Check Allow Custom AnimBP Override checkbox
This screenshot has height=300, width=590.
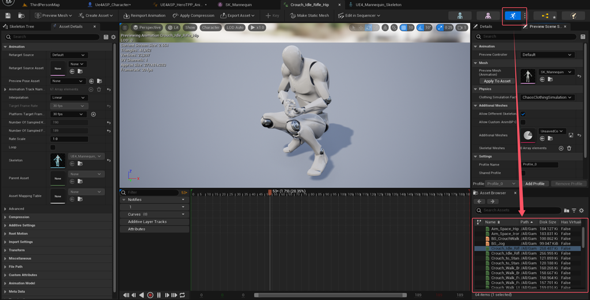tap(523, 122)
